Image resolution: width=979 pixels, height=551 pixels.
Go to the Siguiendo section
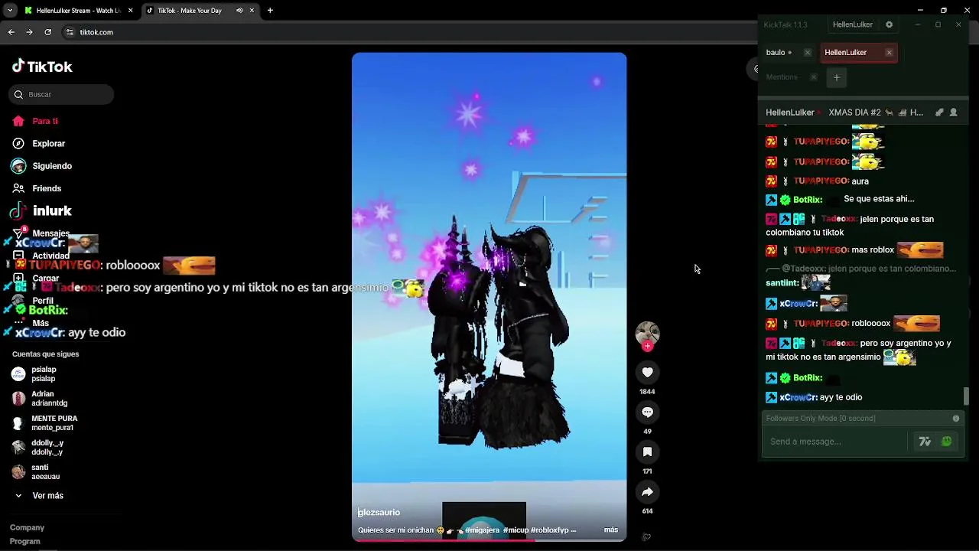42,166
